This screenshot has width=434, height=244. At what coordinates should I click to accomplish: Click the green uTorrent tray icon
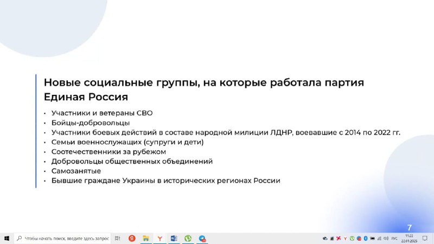(352, 239)
